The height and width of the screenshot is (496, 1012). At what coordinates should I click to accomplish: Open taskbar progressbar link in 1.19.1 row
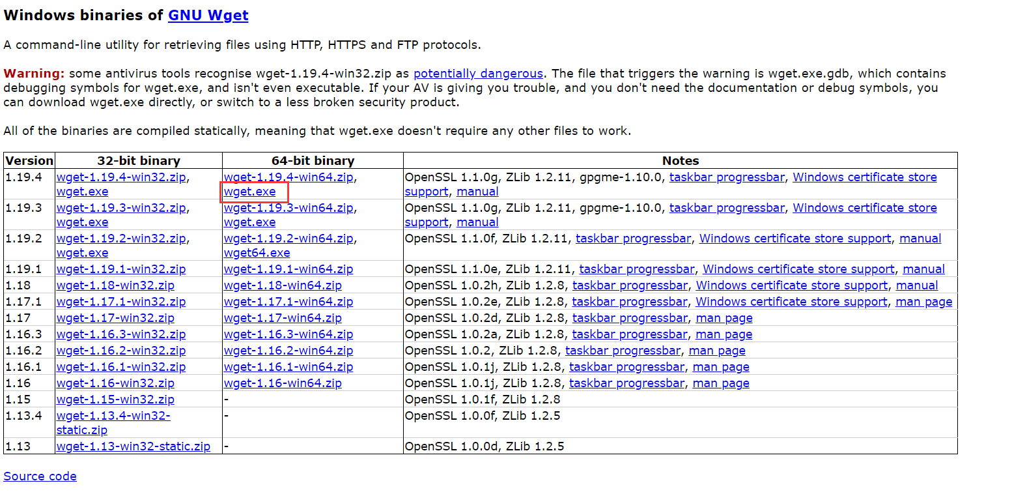tap(637, 269)
